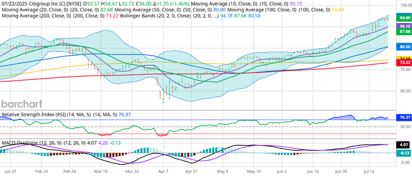Screen dimensions: 412x176
Task: Select the May 19 date label
Action: pos(253,170)
